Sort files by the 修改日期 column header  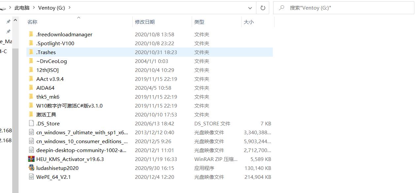click(145, 22)
